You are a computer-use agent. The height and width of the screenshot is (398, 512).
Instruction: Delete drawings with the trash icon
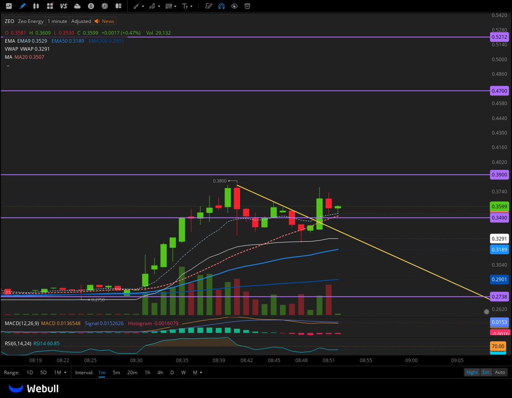coord(247,6)
